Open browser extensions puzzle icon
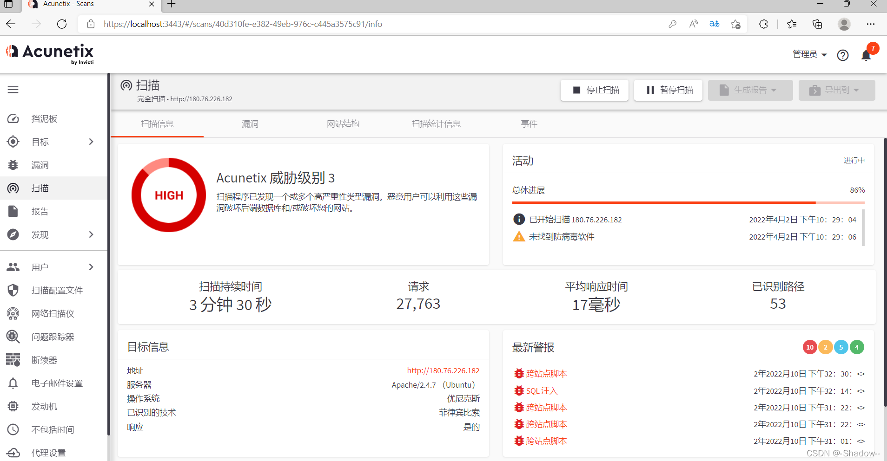Image resolution: width=887 pixels, height=461 pixels. [x=763, y=24]
